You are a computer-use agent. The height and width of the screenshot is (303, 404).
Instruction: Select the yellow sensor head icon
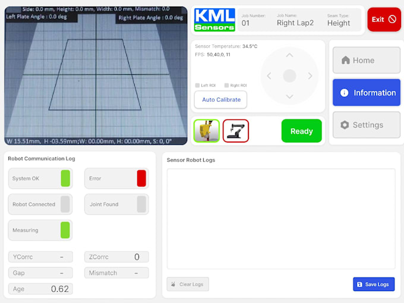click(x=206, y=131)
